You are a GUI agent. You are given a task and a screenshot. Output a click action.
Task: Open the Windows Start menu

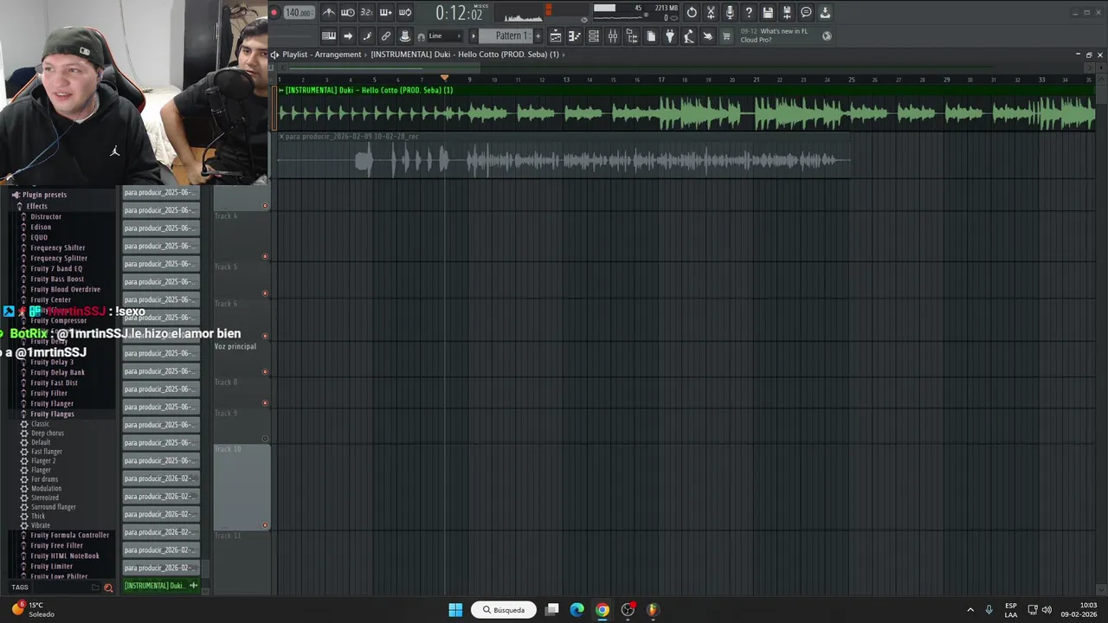(x=455, y=609)
